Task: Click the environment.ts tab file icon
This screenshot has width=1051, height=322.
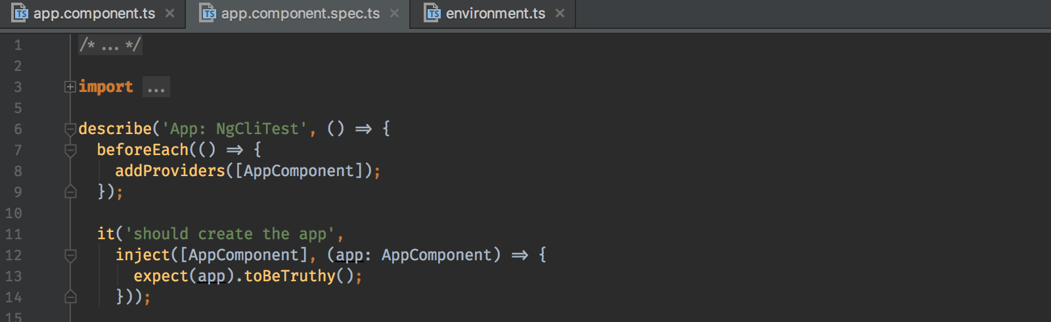Action: [432, 13]
